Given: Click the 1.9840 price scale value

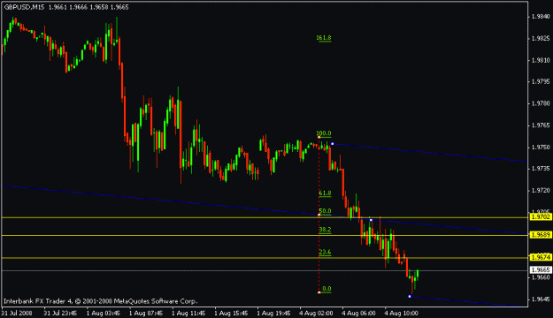Looking at the screenshot, I should [x=541, y=16].
